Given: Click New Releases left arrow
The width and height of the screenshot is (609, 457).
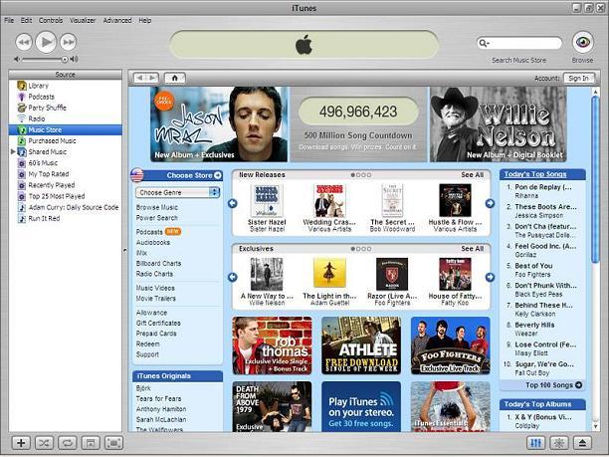Looking at the screenshot, I should pyautogui.click(x=233, y=203).
